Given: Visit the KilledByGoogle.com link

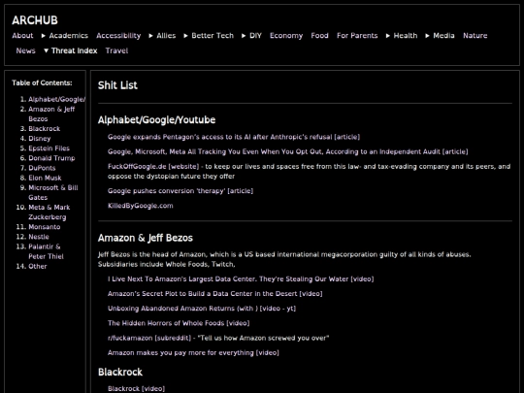Looking at the screenshot, I should [141, 206].
